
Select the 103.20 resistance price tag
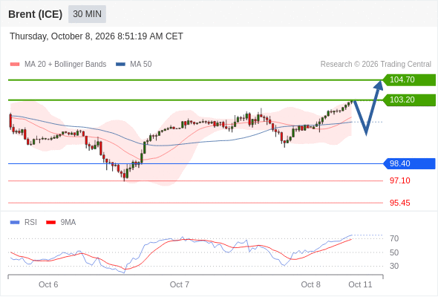tap(409, 100)
